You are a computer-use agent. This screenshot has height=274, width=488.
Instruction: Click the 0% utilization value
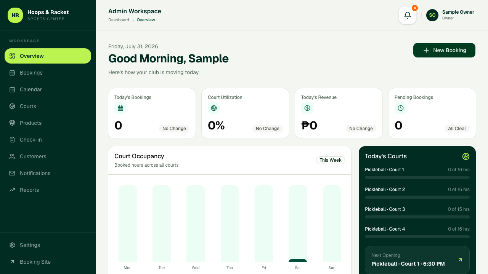[x=216, y=125]
